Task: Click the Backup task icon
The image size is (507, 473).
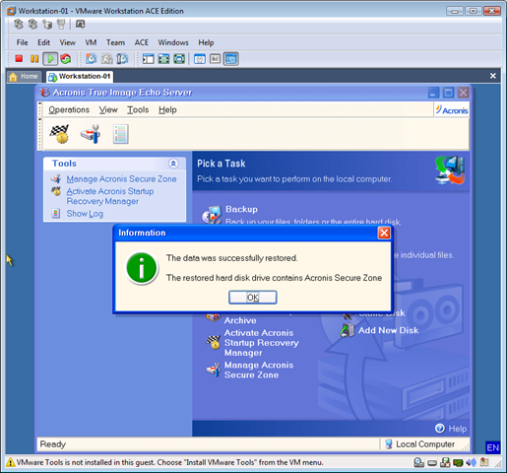Action: tap(212, 215)
